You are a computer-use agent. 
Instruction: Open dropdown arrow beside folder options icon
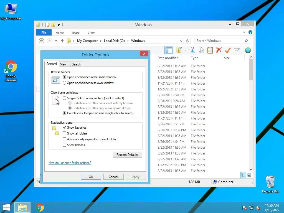[x=186, y=50]
